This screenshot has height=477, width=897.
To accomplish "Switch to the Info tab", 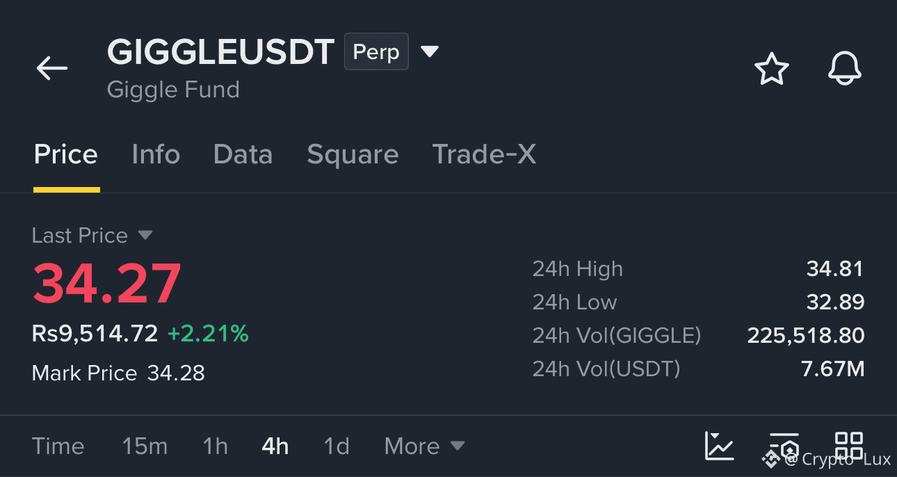I will coord(156,154).
